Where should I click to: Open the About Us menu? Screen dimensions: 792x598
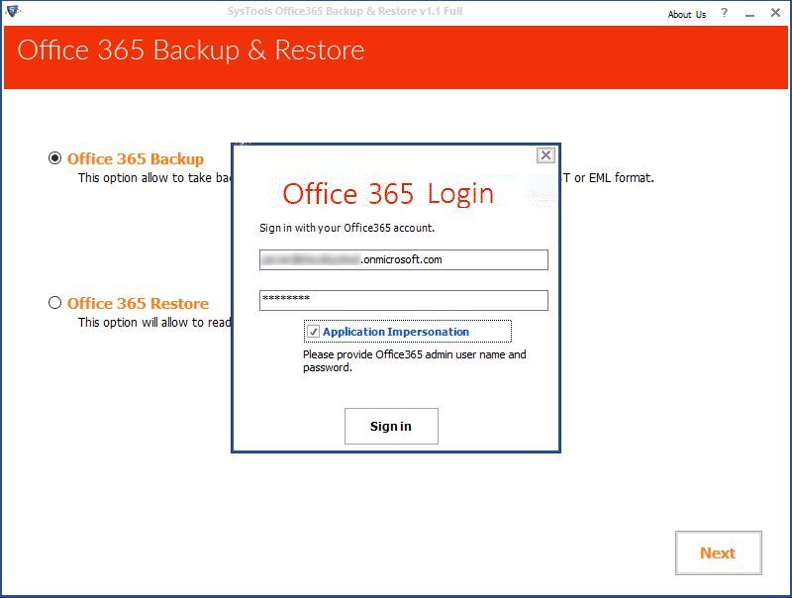click(x=687, y=14)
